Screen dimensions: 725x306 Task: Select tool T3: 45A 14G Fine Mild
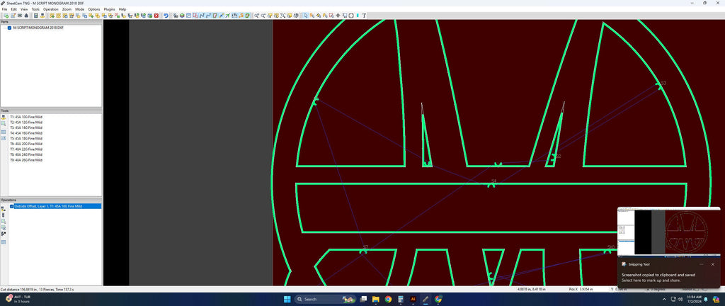click(x=26, y=127)
